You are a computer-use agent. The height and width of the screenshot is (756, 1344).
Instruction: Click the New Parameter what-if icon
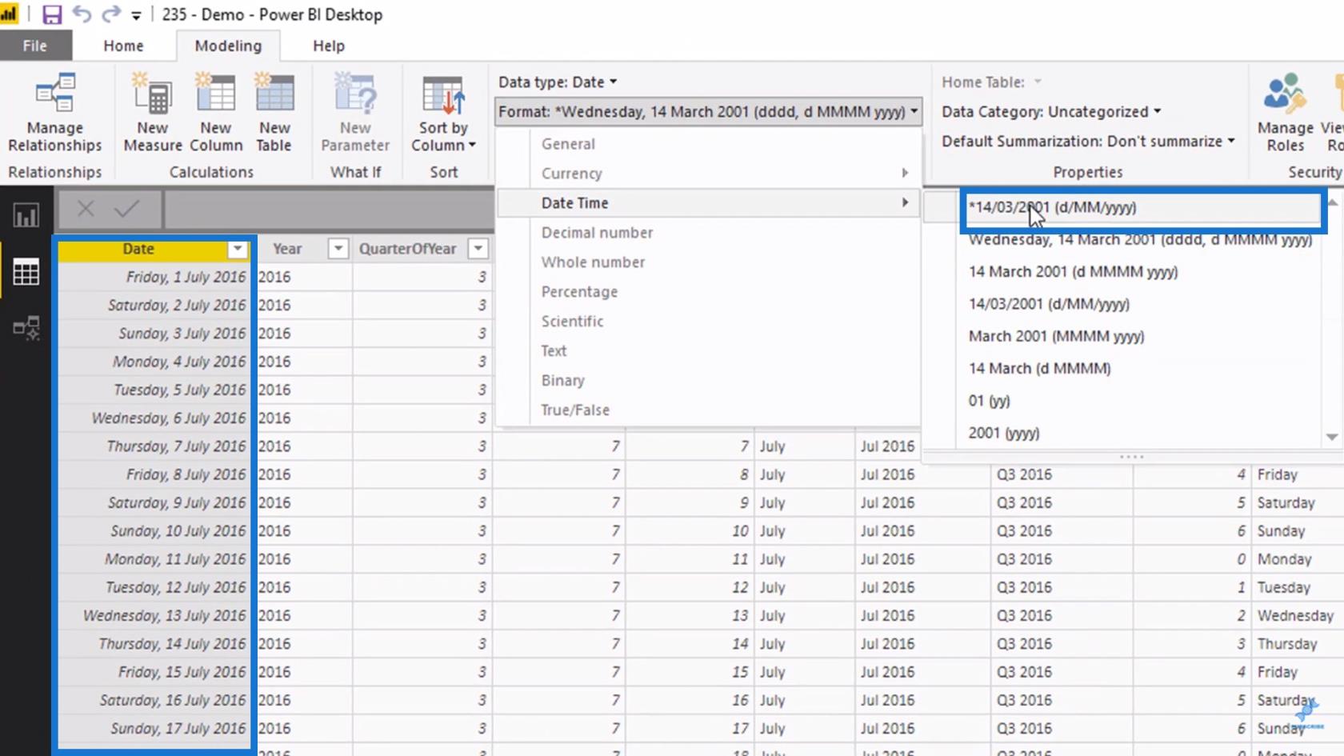355,93
